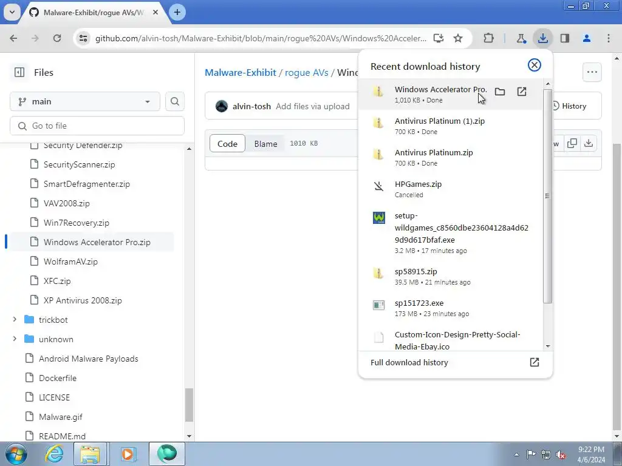The width and height of the screenshot is (622, 466).
Task: Switch to Code view tab
Action: 227,143
